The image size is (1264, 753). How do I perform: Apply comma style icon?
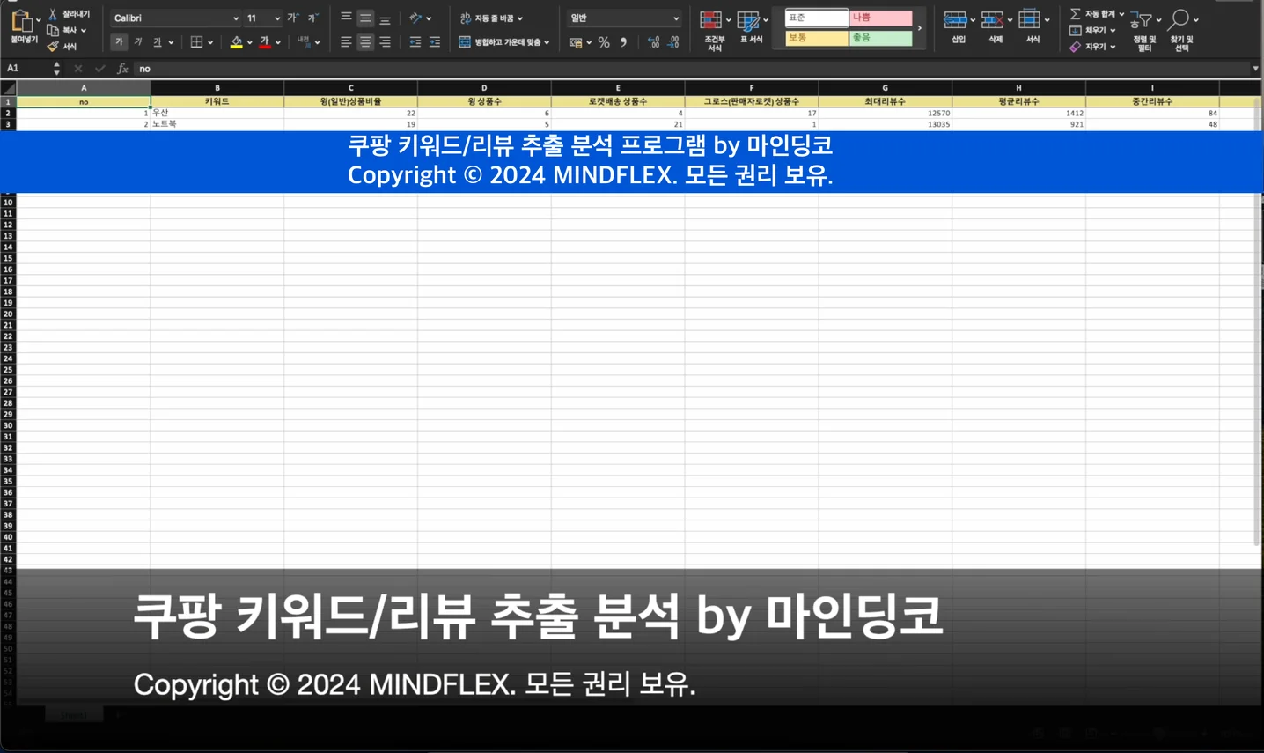pos(623,41)
